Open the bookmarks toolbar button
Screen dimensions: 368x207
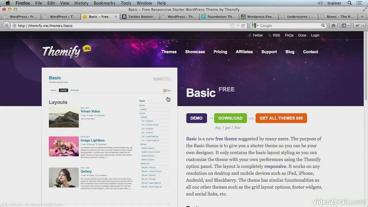point(345,26)
